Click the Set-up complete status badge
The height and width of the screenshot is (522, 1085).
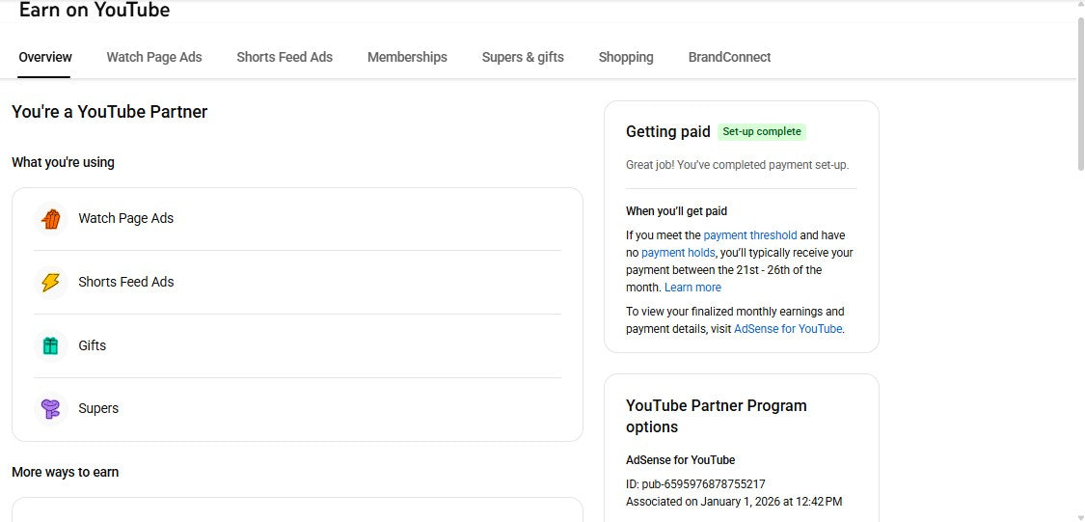point(762,132)
